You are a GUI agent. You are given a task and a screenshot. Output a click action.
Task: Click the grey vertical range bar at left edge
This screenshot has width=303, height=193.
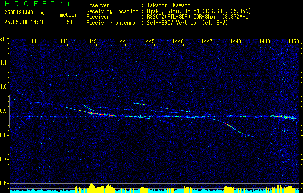(x=9, y=111)
